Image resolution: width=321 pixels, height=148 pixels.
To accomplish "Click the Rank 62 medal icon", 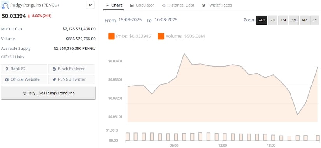I will click(x=7, y=69).
